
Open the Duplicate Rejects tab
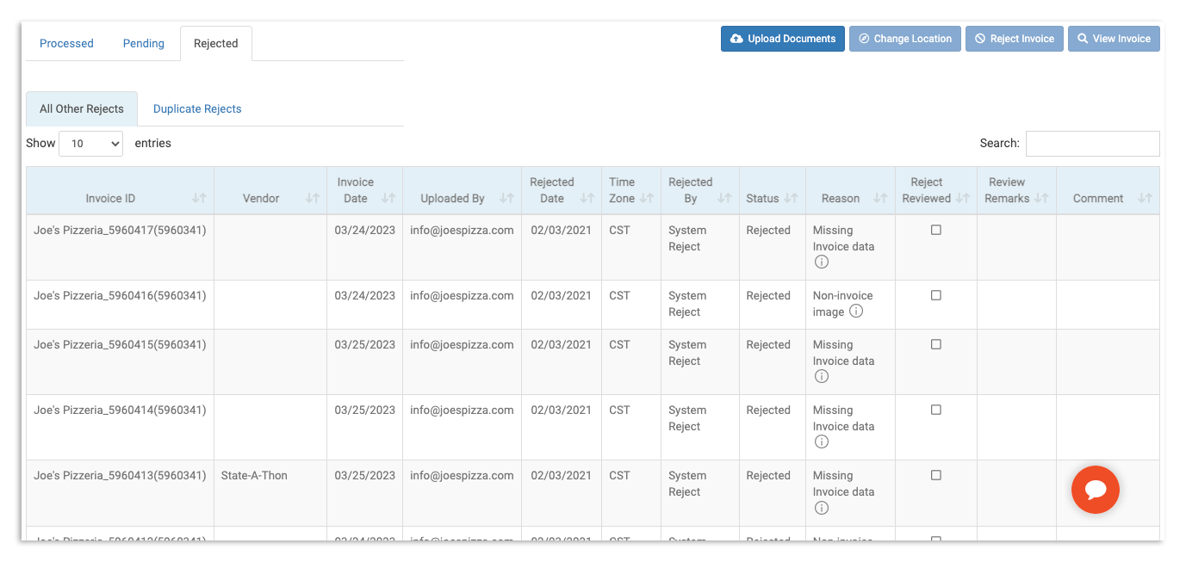[x=197, y=108]
